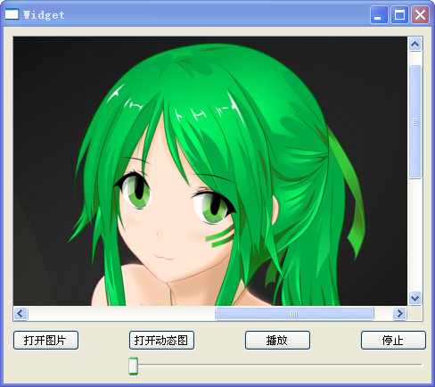
Task: Click the horizontal scrollbar right arrow
Action: point(399,313)
